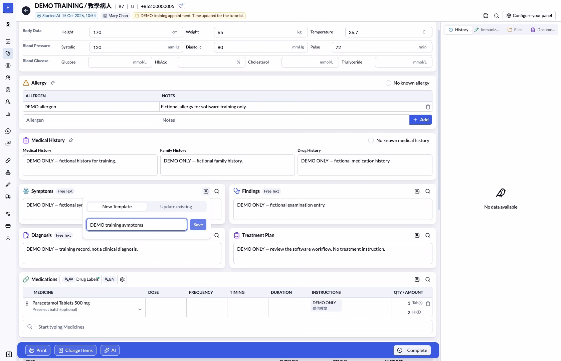
Task: Pin the Allergy section
Action: coord(52,83)
